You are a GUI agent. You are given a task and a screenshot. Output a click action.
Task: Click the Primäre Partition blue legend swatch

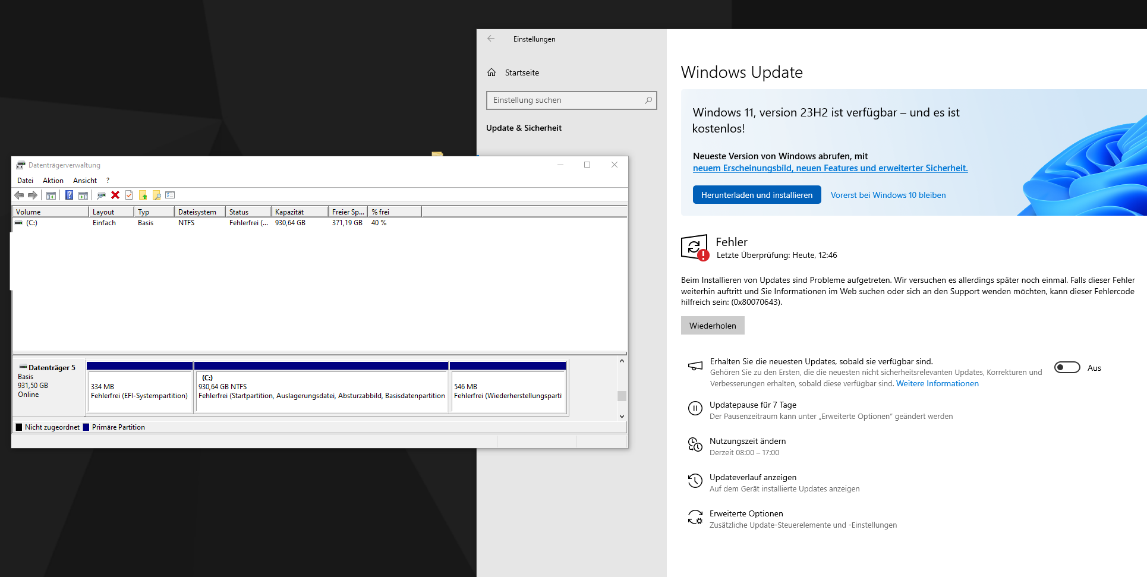[86, 427]
